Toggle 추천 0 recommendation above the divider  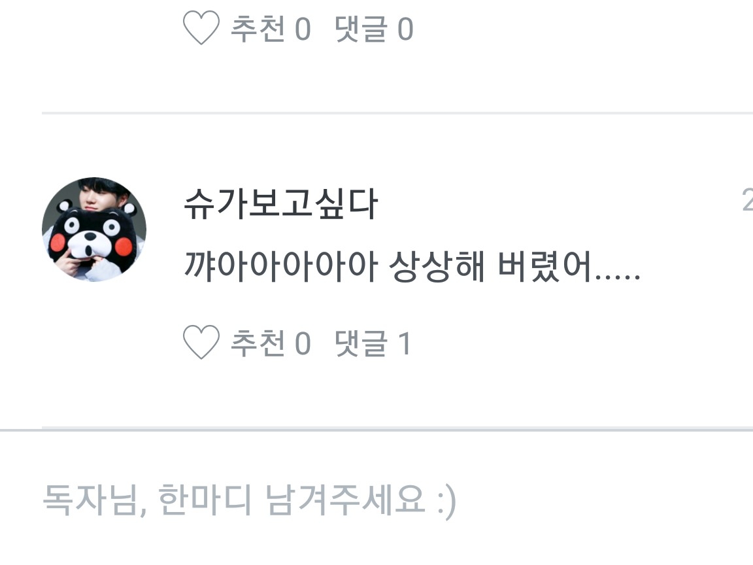point(271,29)
